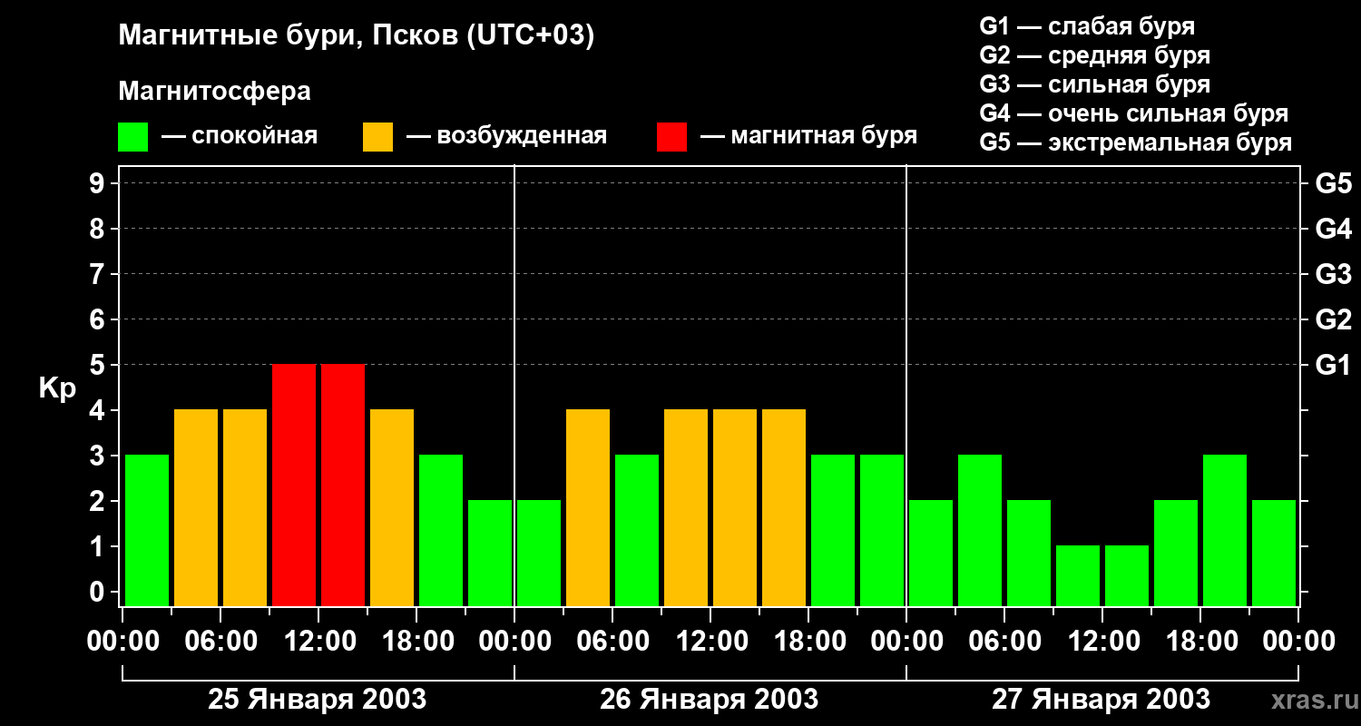Click the G4 marker on the right axis
1361x726 pixels.
(x=1333, y=229)
